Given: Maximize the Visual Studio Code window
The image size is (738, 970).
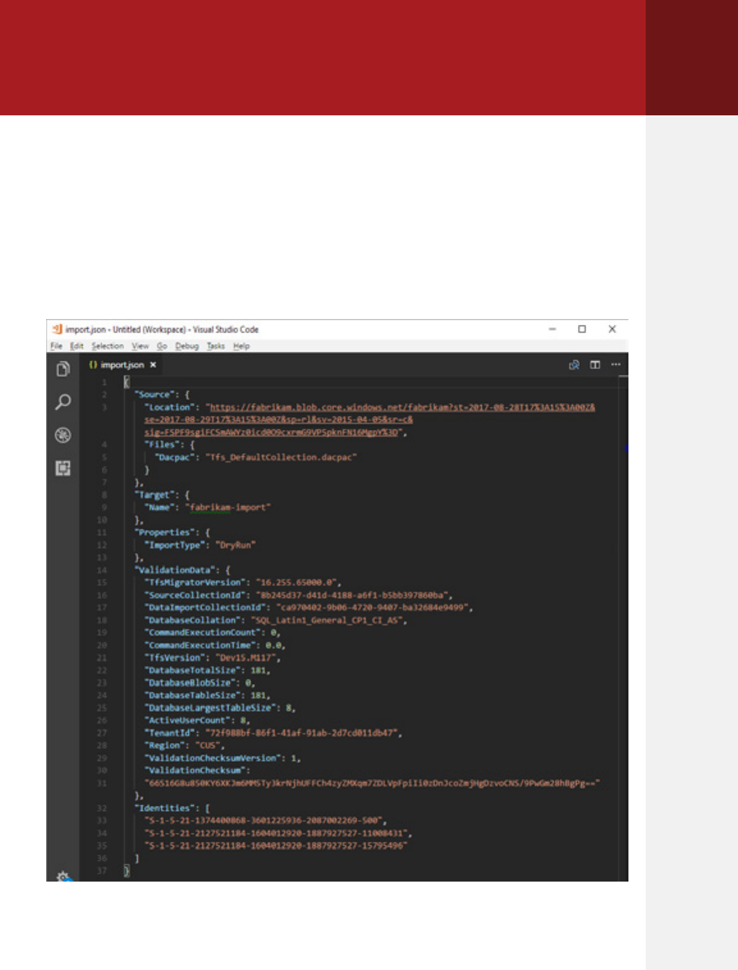Looking at the screenshot, I should (x=582, y=329).
